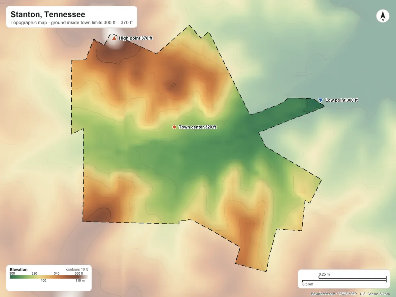396x297 pixels.
Task: Click the blue low point triangle marker
Action: tap(320, 100)
